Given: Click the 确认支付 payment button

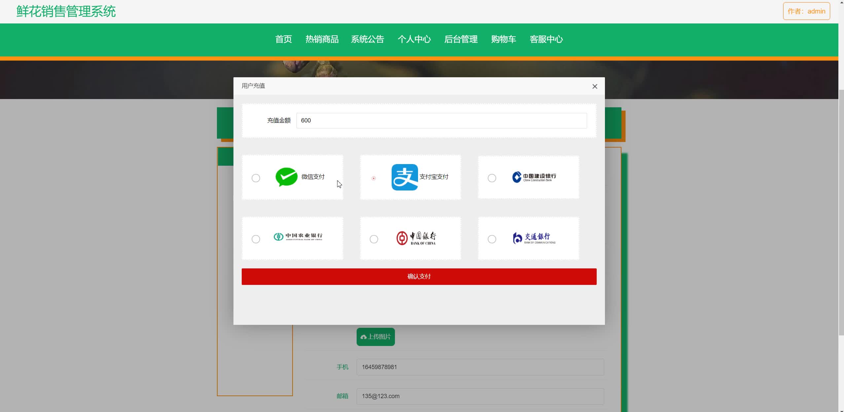Looking at the screenshot, I should (x=419, y=276).
